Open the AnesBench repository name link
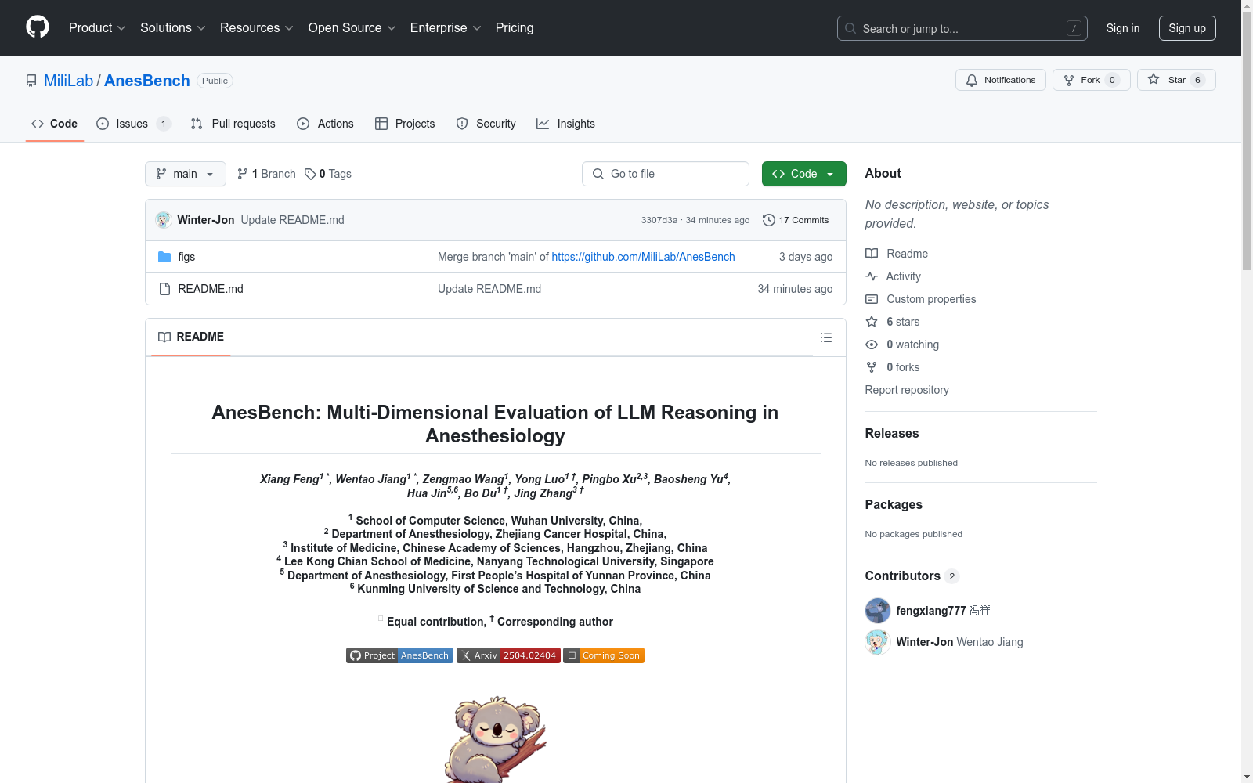The image size is (1253, 783). point(147,81)
